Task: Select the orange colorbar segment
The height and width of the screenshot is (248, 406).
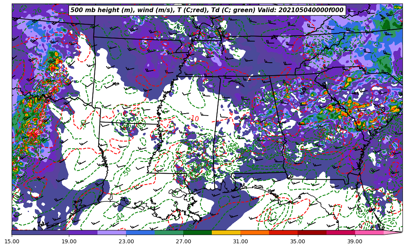Action: pyautogui.click(x=254, y=232)
